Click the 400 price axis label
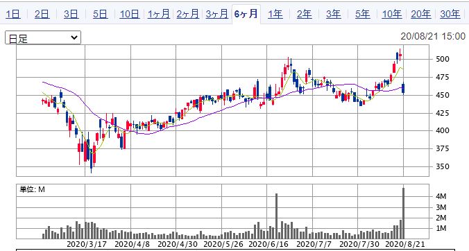Image resolution: width=469 pixels, height=251 pixels. pos(443,130)
